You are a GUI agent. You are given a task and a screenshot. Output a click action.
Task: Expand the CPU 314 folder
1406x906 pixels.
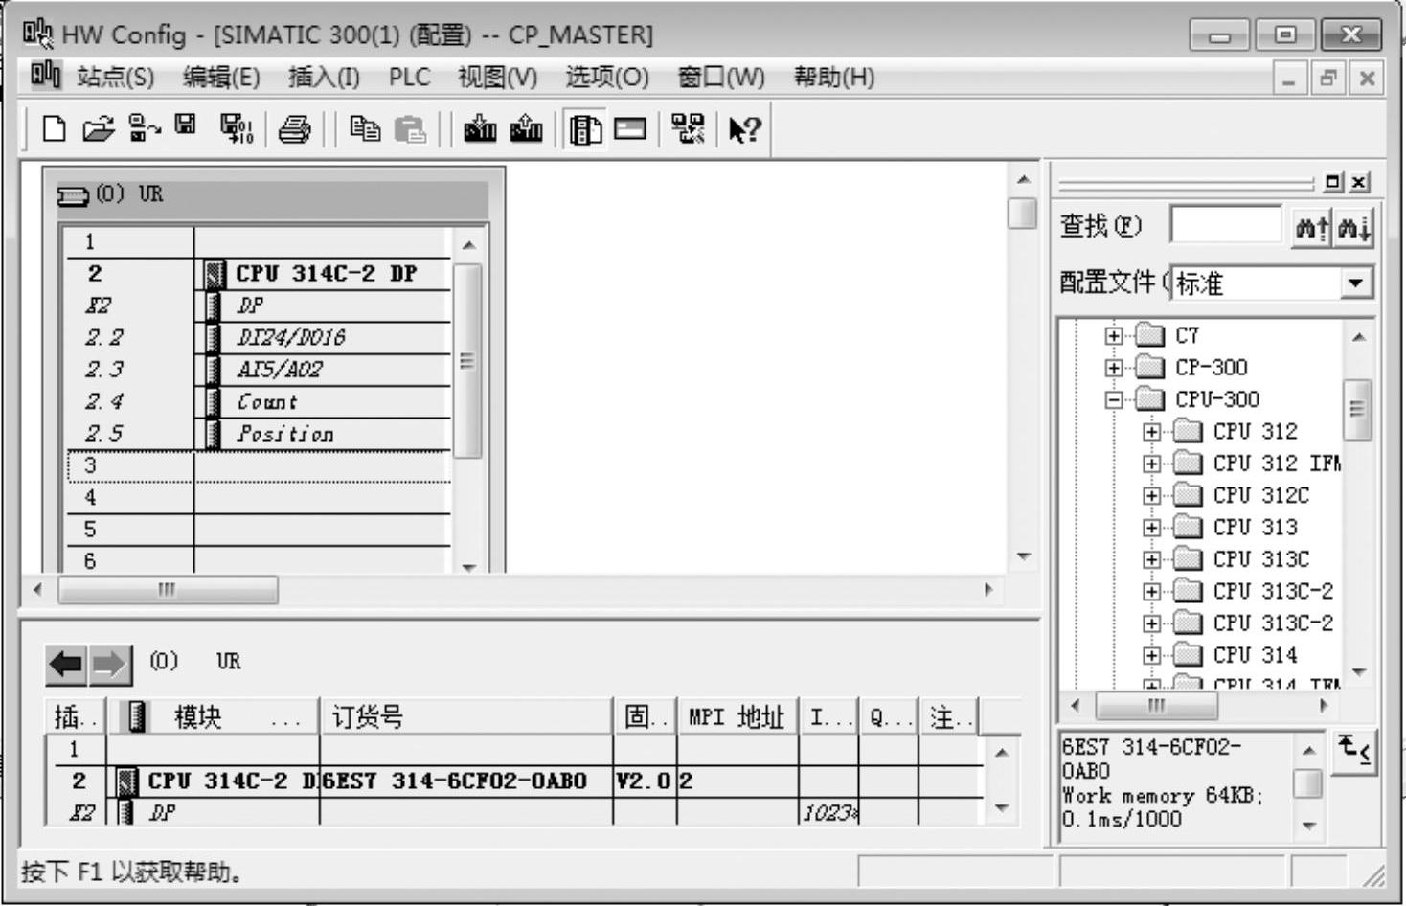(1151, 655)
